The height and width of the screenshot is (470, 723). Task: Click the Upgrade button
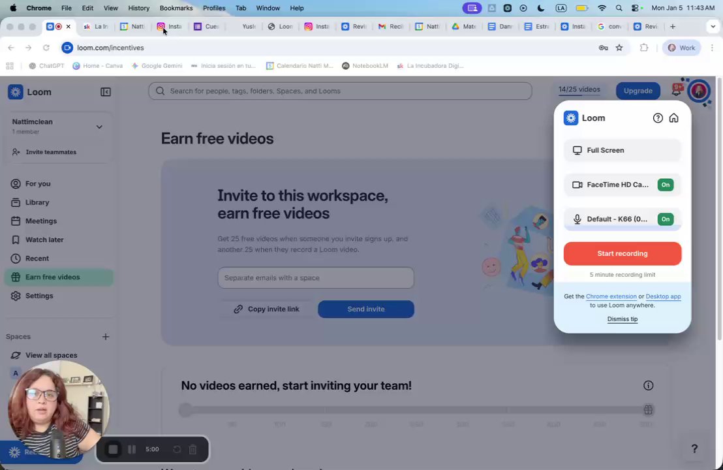(638, 90)
